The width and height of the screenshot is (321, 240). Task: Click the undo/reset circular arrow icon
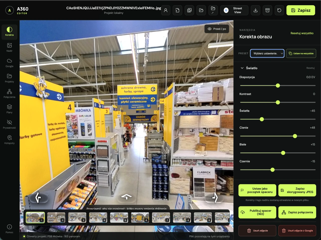(279, 10)
